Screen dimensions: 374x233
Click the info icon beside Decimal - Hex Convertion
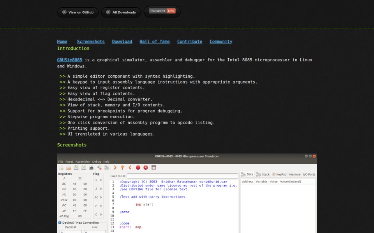(x=60, y=223)
